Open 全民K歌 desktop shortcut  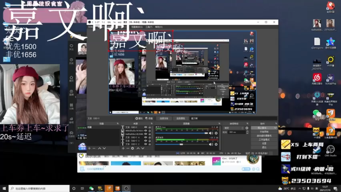(x=330, y=7)
